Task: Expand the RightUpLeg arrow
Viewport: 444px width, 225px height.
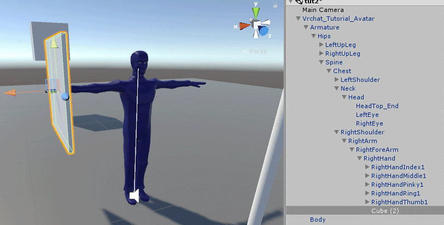Action: [322, 54]
